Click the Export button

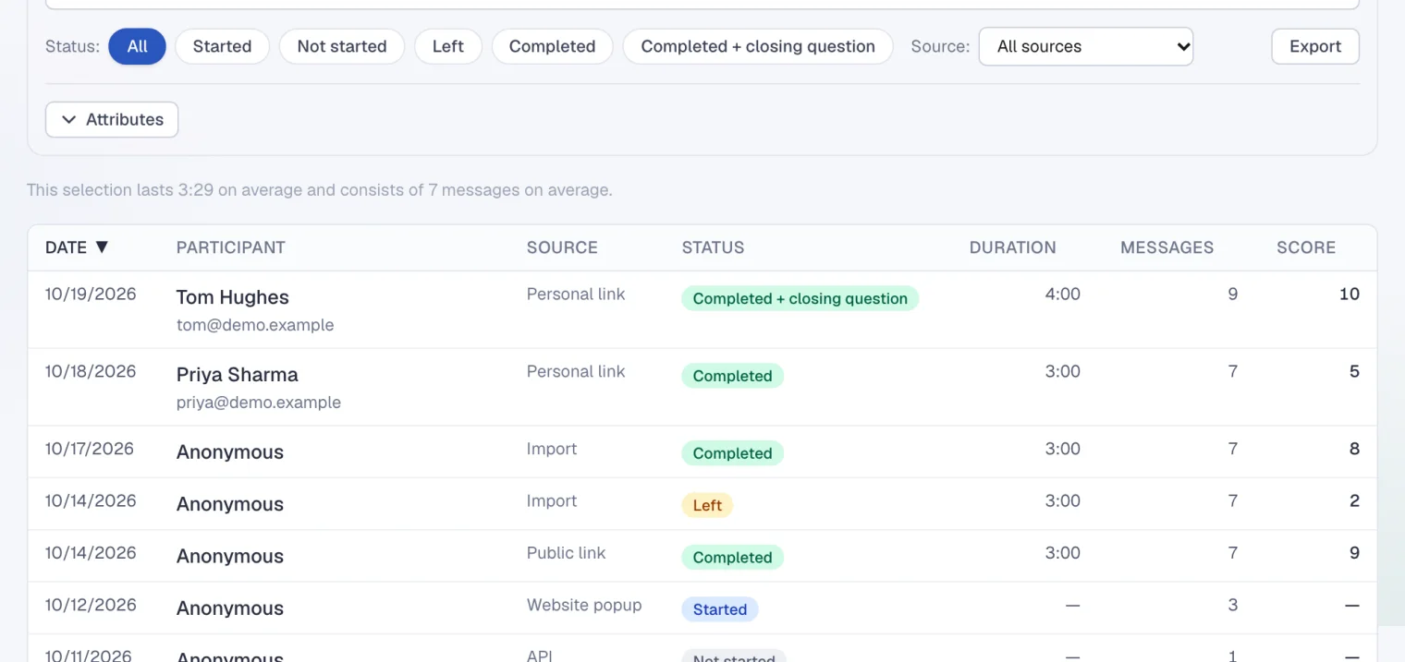pyautogui.click(x=1315, y=46)
